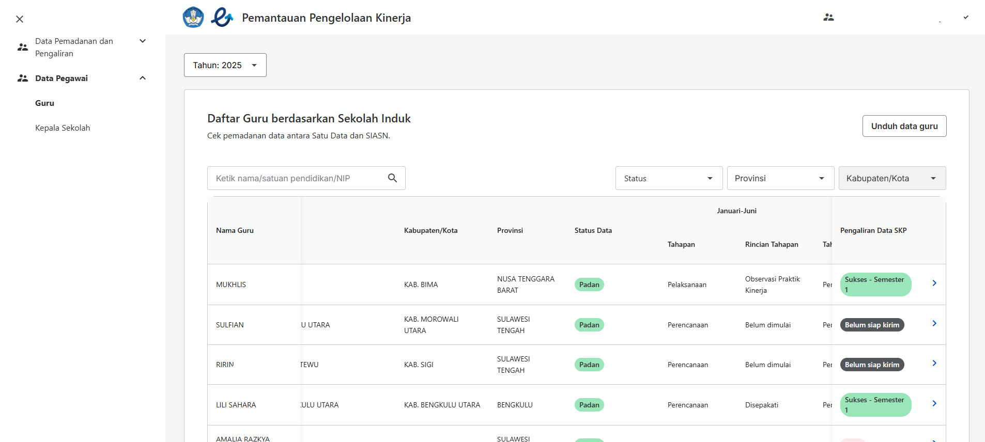Click the Unduh data guru button
985x442 pixels.
904,126
